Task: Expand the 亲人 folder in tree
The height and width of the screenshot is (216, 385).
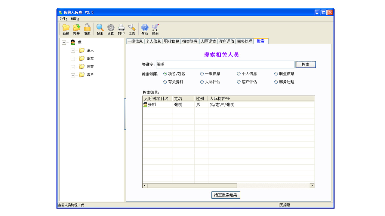Action: 73,51
